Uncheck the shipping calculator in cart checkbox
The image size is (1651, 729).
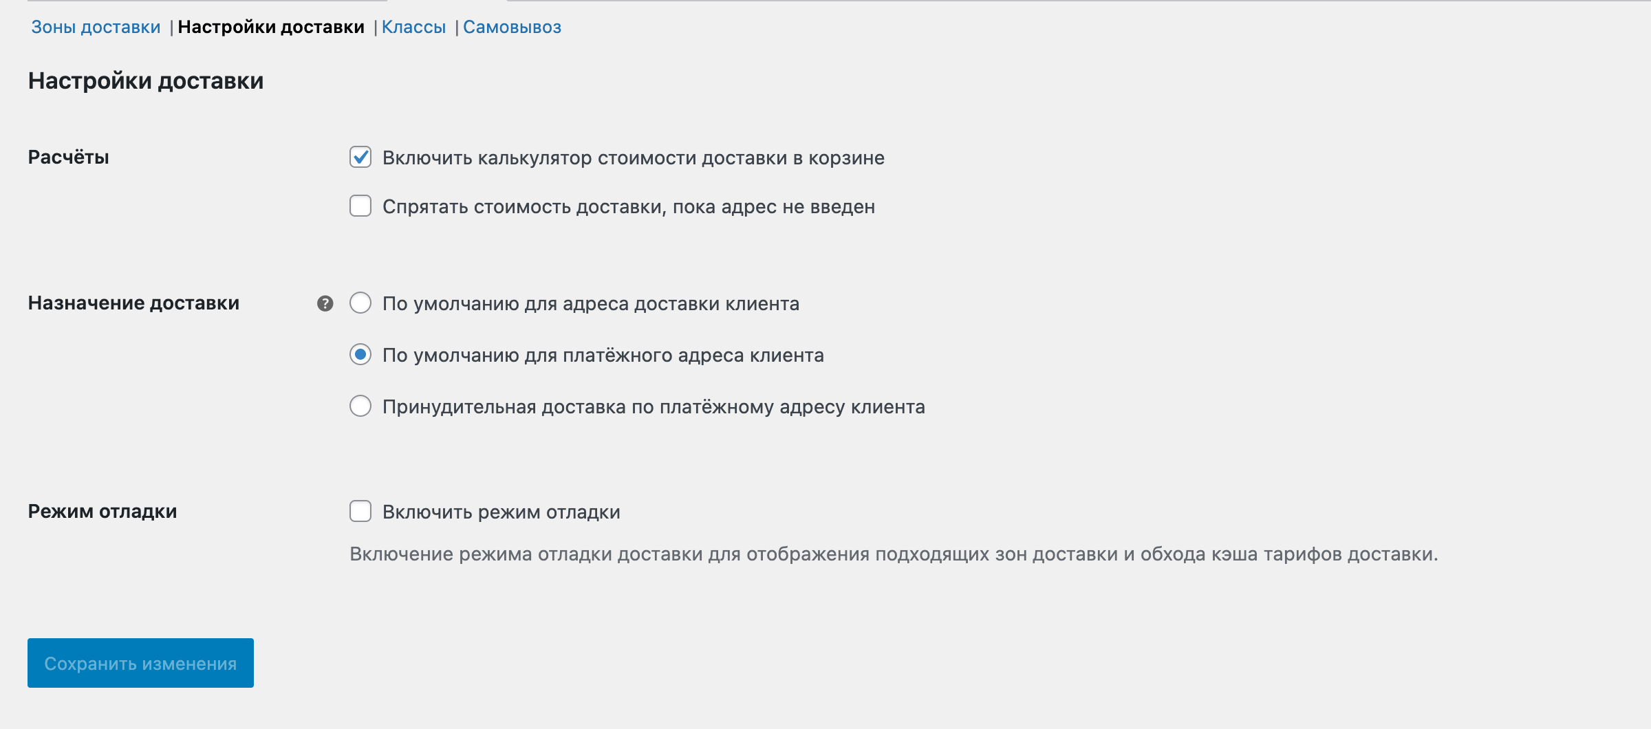point(360,157)
